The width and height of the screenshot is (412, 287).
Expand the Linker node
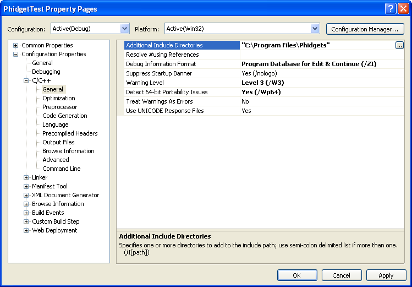(26, 177)
